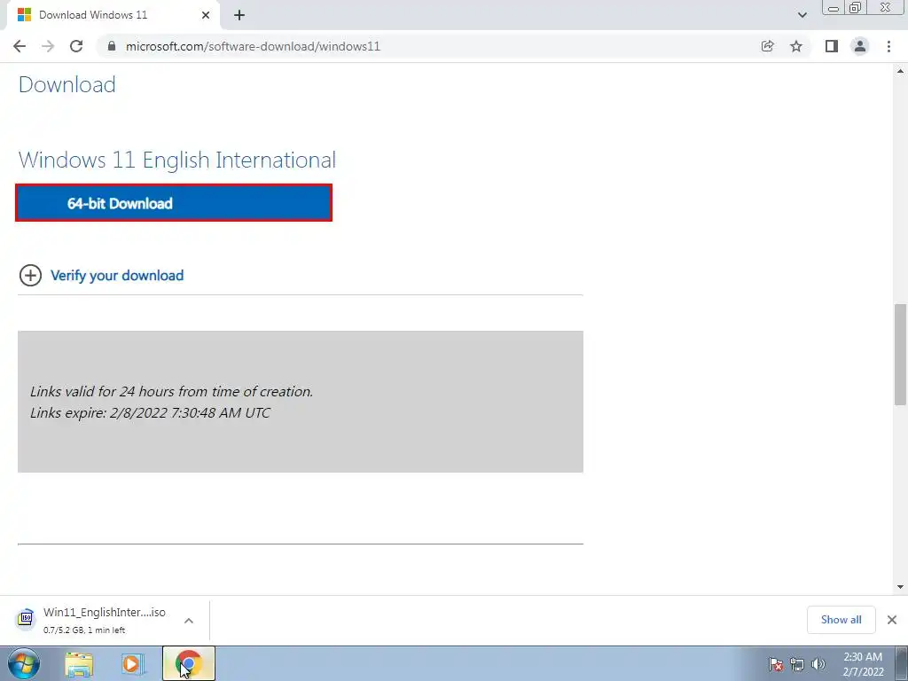Click the Download heading text
Viewport: 908px width, 681px height.
coord(67,84)
